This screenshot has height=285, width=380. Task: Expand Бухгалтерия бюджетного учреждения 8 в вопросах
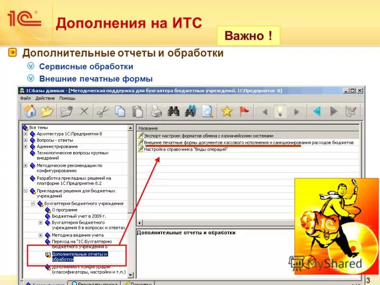pyautogui.click(x=40, y=222)
